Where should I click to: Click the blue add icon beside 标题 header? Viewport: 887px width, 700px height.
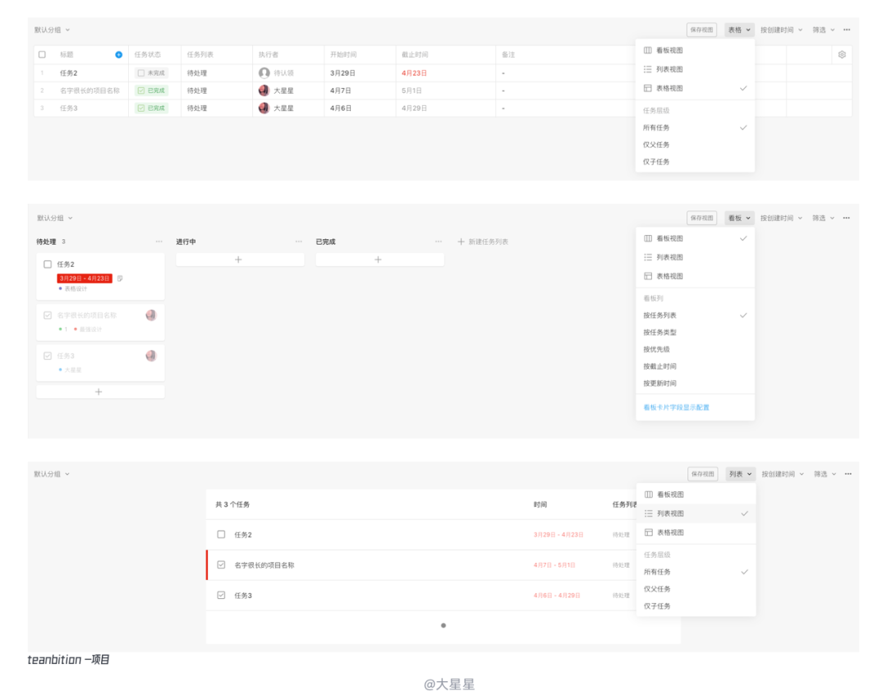tap(119, 55)
